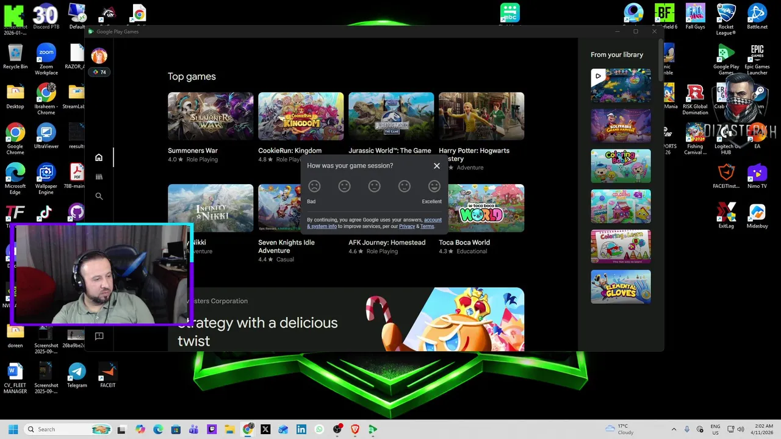The image size is (781, 439).
Task: Close the game session survey dialog
Action: [x=437, y=166]
